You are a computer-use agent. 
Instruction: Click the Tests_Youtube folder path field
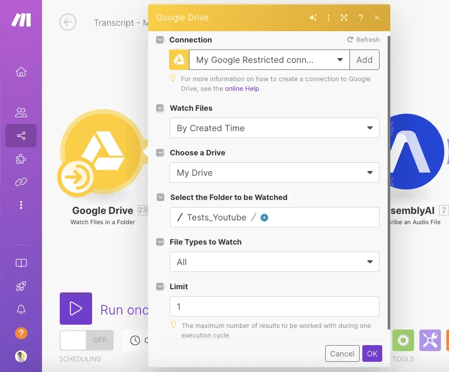coord(275,217)
